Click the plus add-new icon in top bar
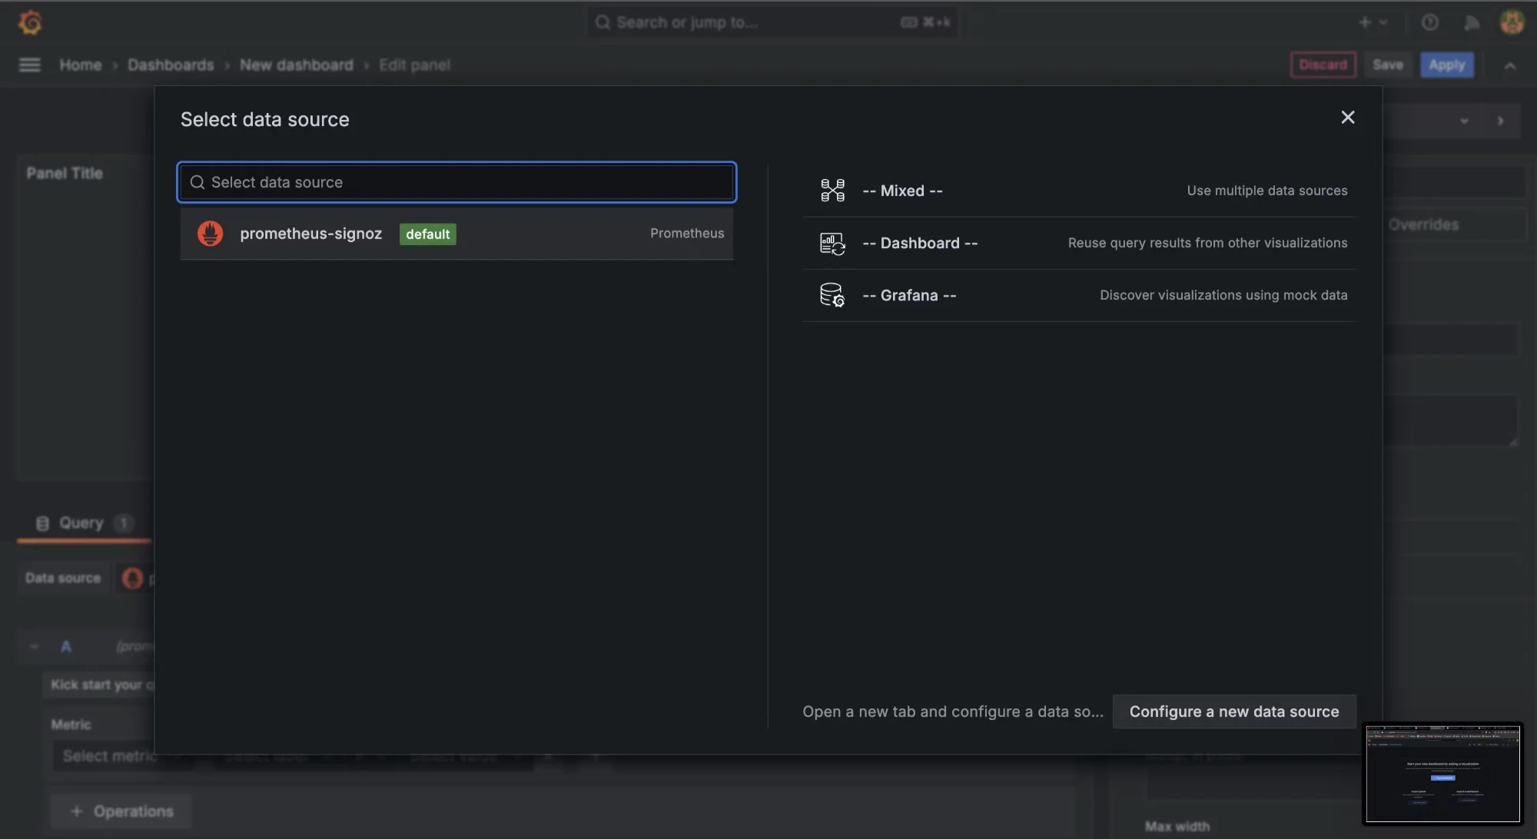Viewport: 1537px width, 839px height. point(1365,22)
